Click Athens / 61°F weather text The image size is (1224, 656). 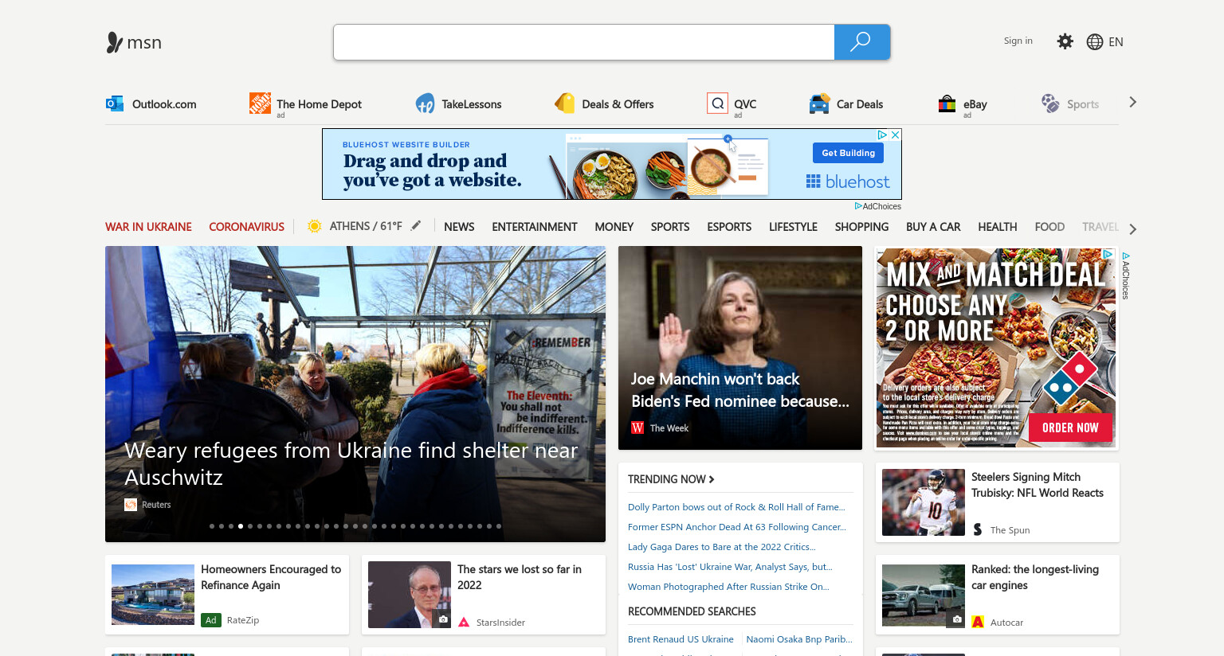pyautogui.click(x=366, y=226)
